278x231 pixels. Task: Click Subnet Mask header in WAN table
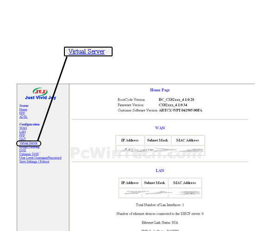(158, 140)
